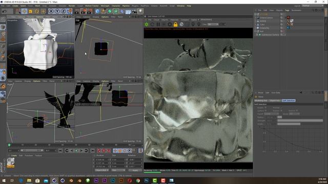
Task: Open the Tags menu in Object Manager
Action: (x=287, y=10)
